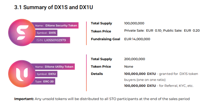Click the Details label
The width and height of the screenshot is (215, 101).
click(97, 74)
